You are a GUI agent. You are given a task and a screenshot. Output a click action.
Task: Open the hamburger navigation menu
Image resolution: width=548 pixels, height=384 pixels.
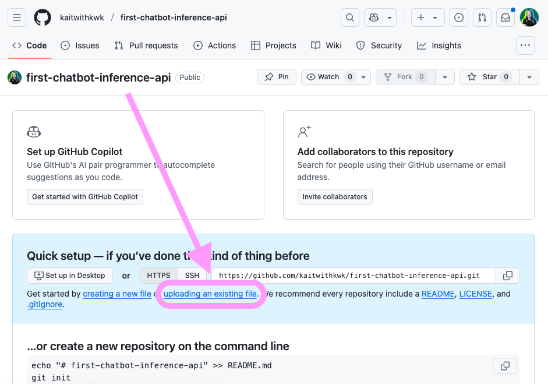(x=17, y=17)
